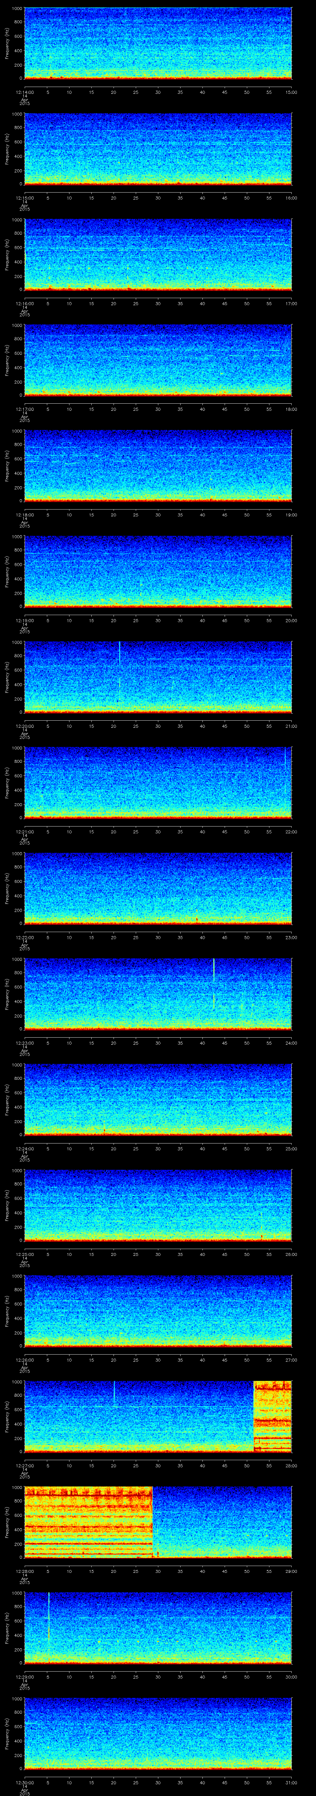Click the '12:22:00' time label
316x1796 pixels.
(24, 936)
